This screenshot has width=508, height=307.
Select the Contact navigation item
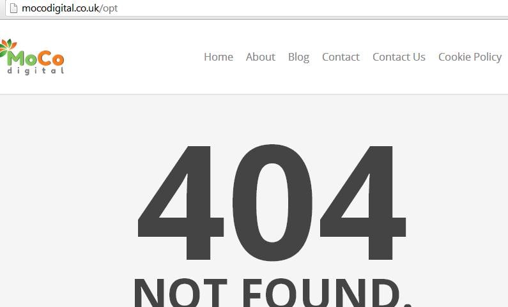(x=341, y=57)
